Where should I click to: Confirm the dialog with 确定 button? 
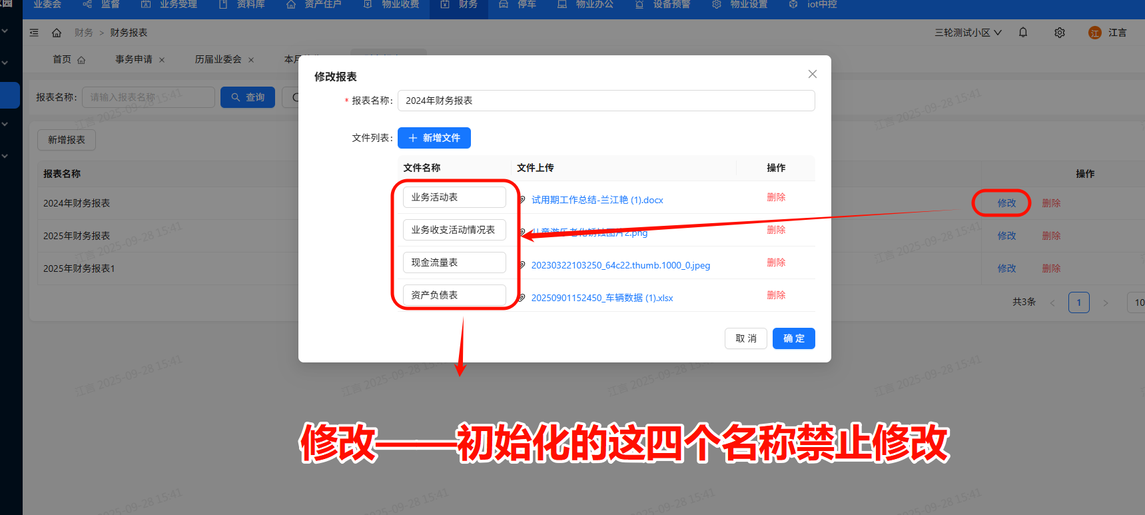click(x=793, y=338)
